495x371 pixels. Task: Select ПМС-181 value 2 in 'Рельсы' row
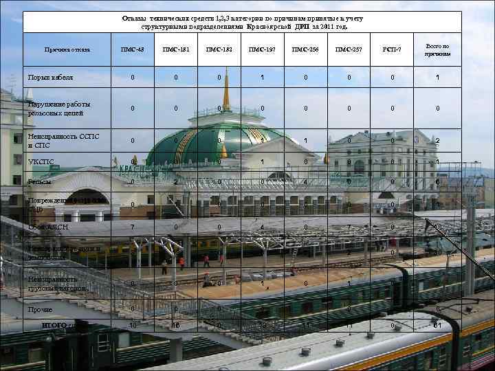(176, 181)
